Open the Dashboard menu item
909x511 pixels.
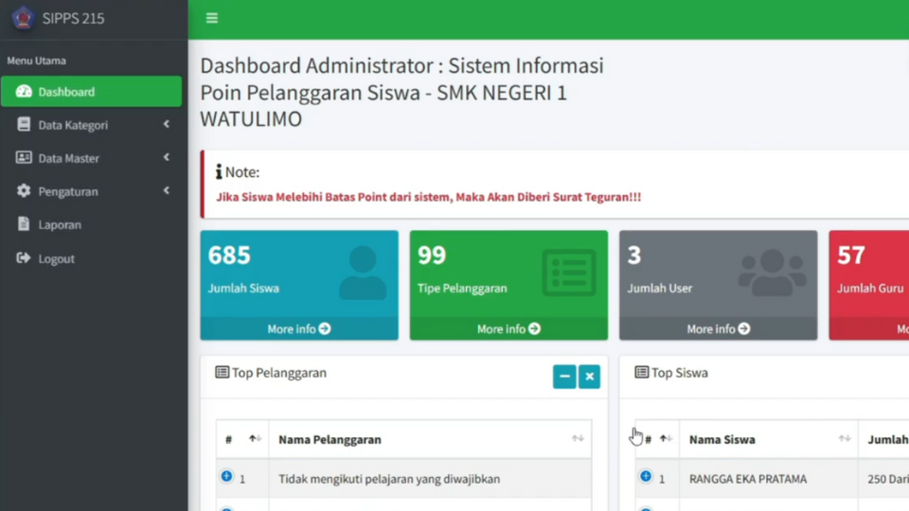point(91,92)
